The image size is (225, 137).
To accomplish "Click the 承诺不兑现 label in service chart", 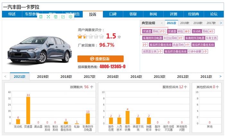I will [x=138, y=128].
